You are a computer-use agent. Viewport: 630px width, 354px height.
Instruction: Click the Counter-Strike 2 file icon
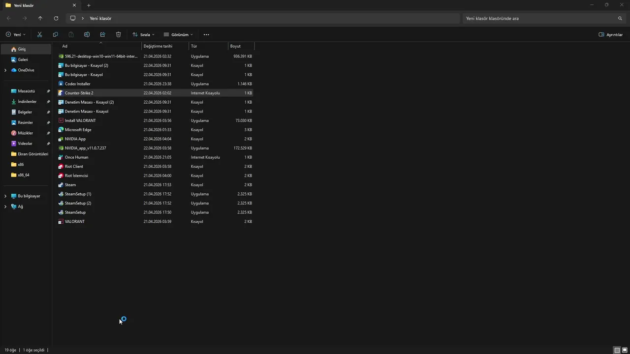(61, 93)
